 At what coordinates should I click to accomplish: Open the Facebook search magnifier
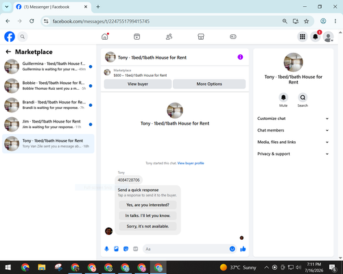23,36
